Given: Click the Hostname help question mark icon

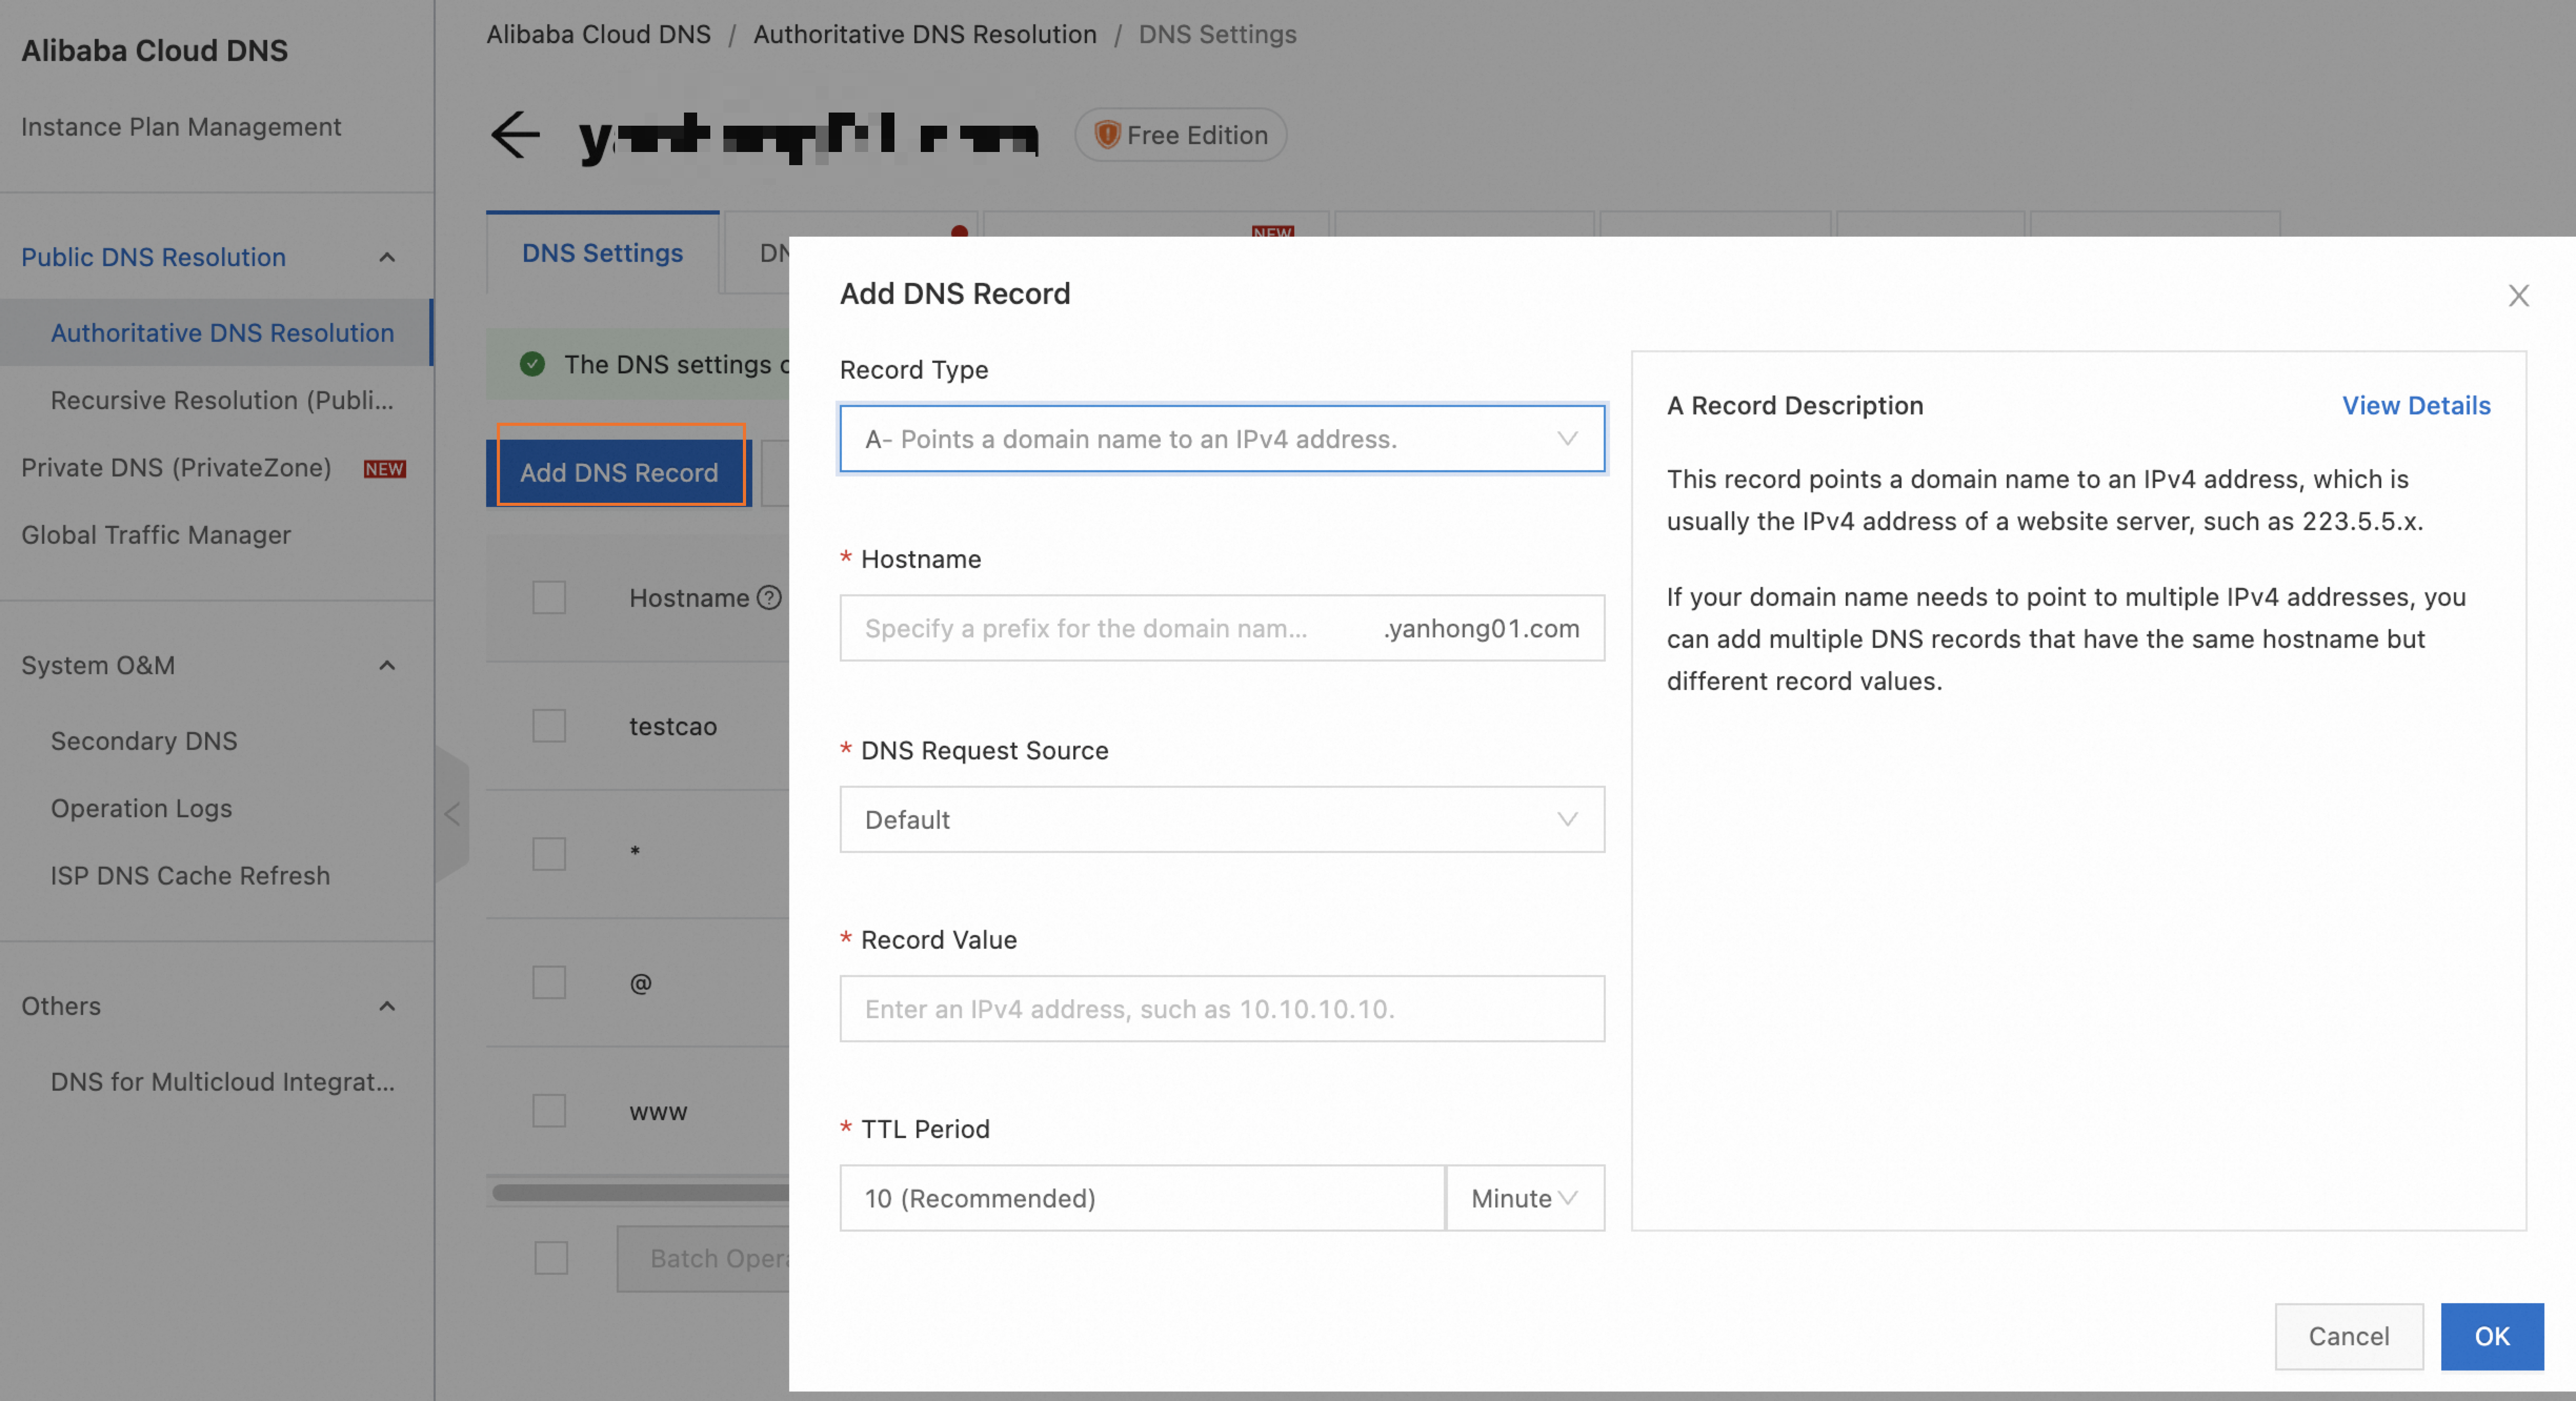Looking at the screenshot, I should click(x=769, y=597).
